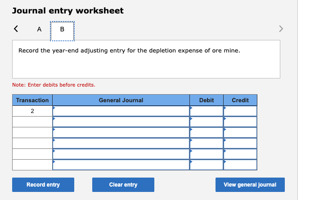Screen dimensions: 319x200
Task: Click the Journal entry worksheet heading
Action: [x=68, y=11]
